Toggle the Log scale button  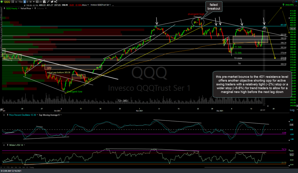tap(292, 110)
